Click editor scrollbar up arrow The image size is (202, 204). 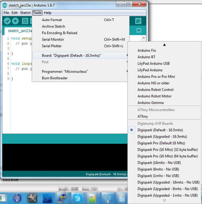pos(144,38)
